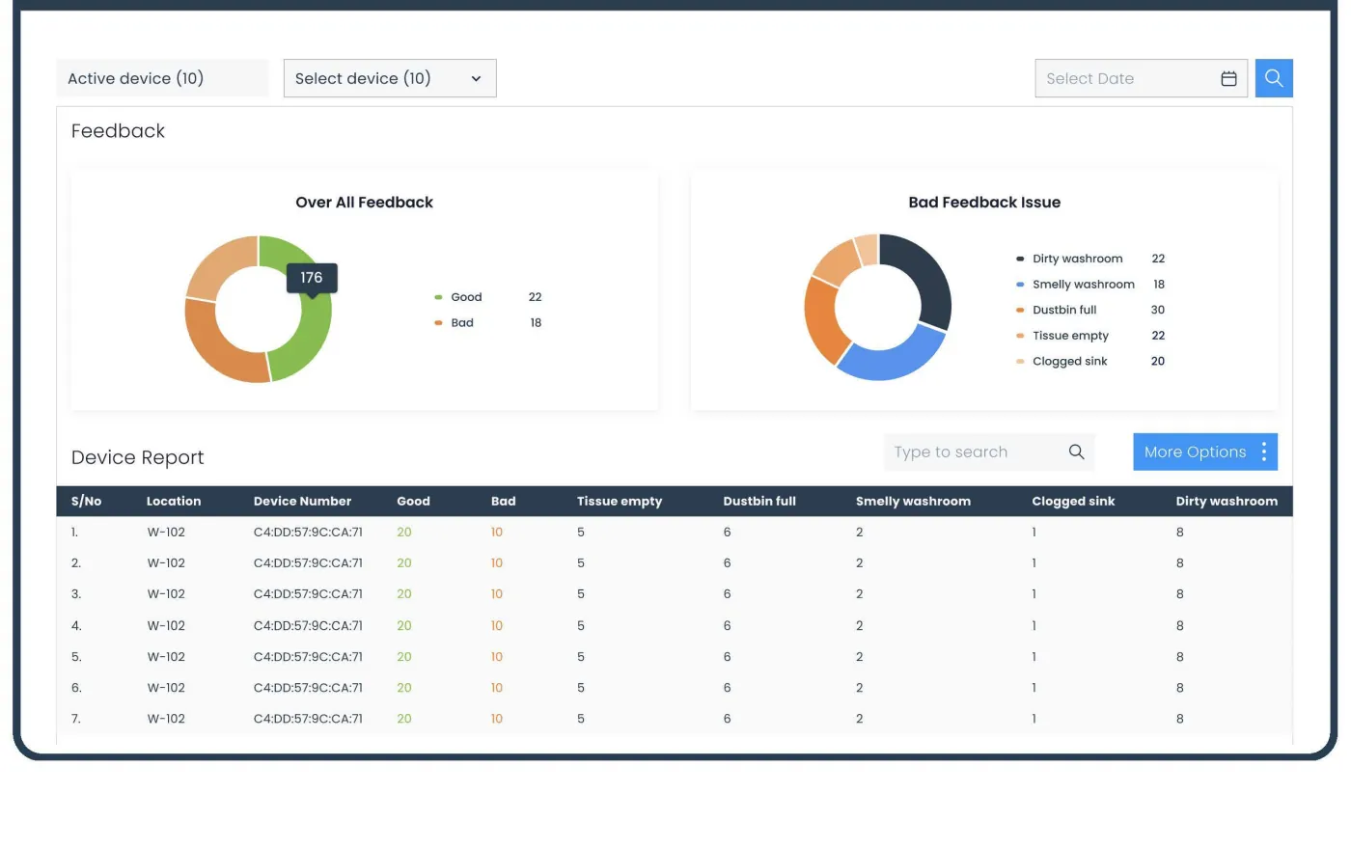Viewport: 1351px width, 848px height.
Task: Click the magnifier icon in Type to search
Action: tap(1077, 451)
